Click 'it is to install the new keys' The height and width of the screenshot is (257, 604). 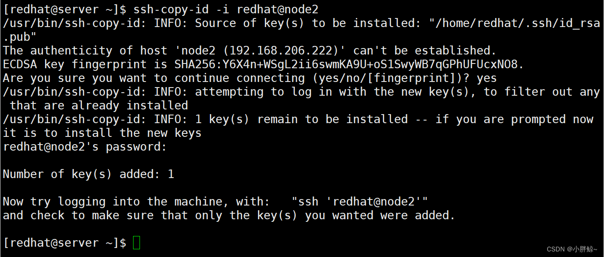(x=102, y=133)
